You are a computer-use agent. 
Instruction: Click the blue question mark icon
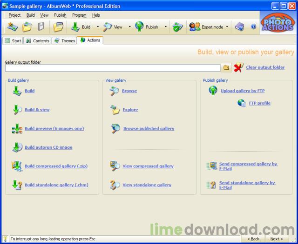click(253, 26)
